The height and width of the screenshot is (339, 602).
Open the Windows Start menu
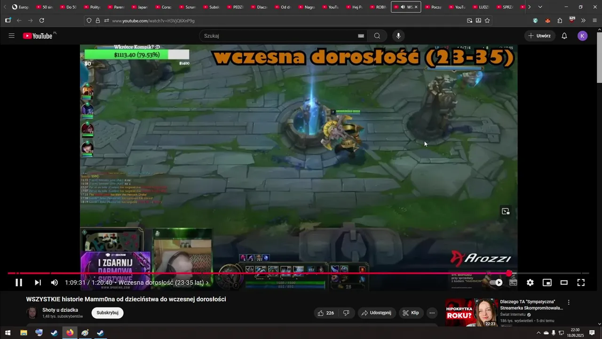(x=8, y=333)
